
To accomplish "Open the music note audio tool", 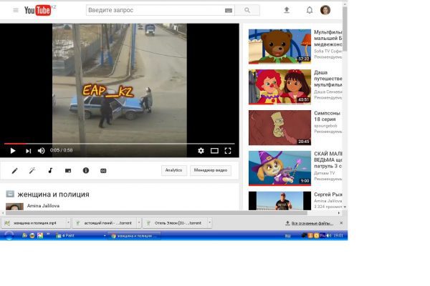I will pyautogui.click(x=50, y=171).
